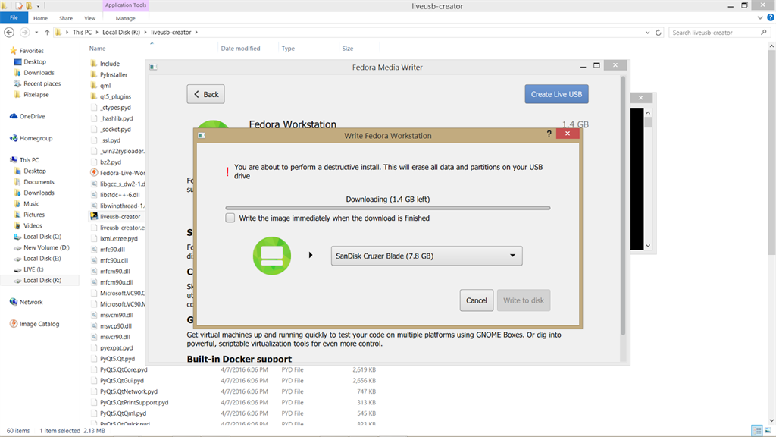Viewport: 776px width, 437px height.
Task: Select Recent places in navigation pane
Action: [42, 83]
